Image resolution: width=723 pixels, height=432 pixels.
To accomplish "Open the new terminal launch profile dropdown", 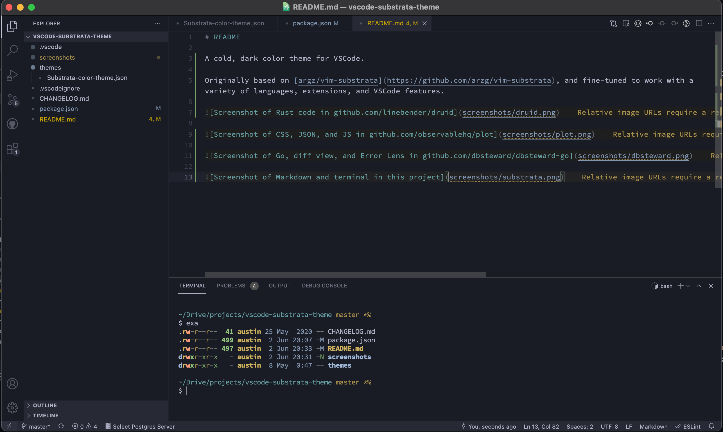I will pyautogui.click(x=688, y=286).
